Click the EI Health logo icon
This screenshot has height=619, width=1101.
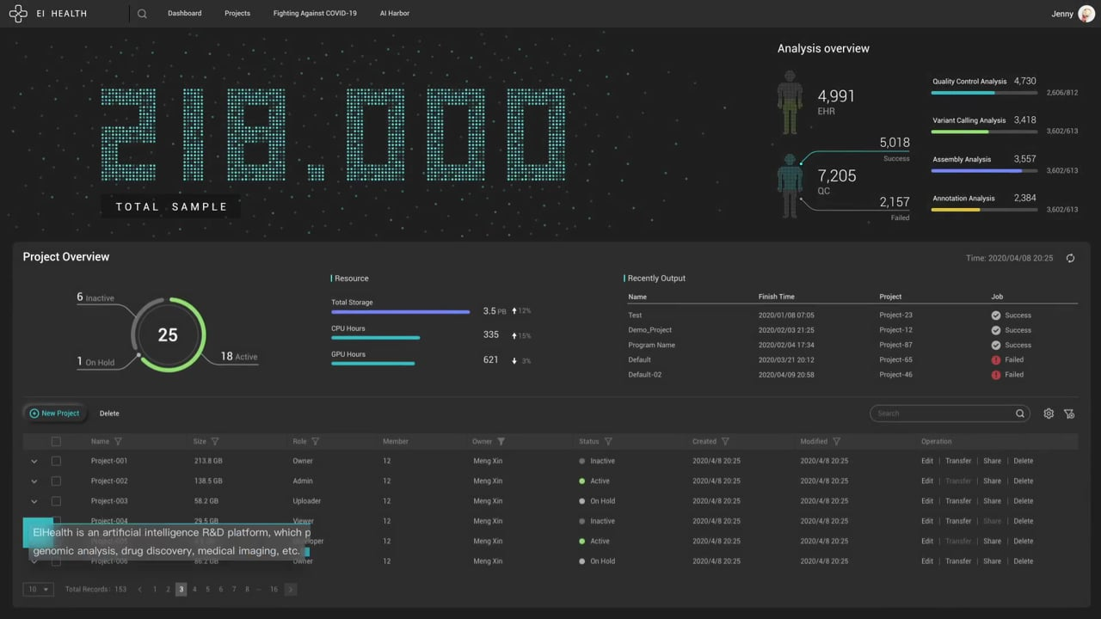pos(18,14)
